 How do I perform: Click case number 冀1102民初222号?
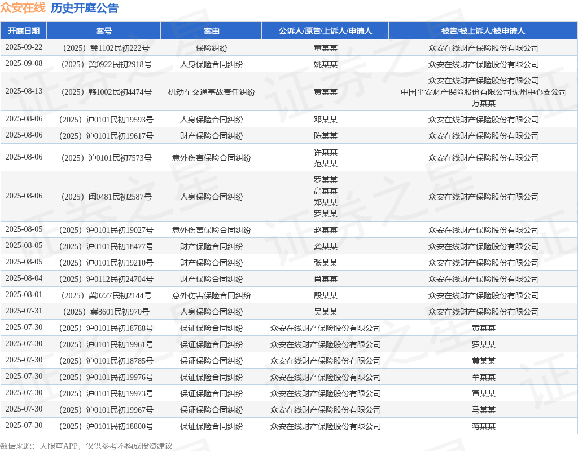(x=106, y=48)
